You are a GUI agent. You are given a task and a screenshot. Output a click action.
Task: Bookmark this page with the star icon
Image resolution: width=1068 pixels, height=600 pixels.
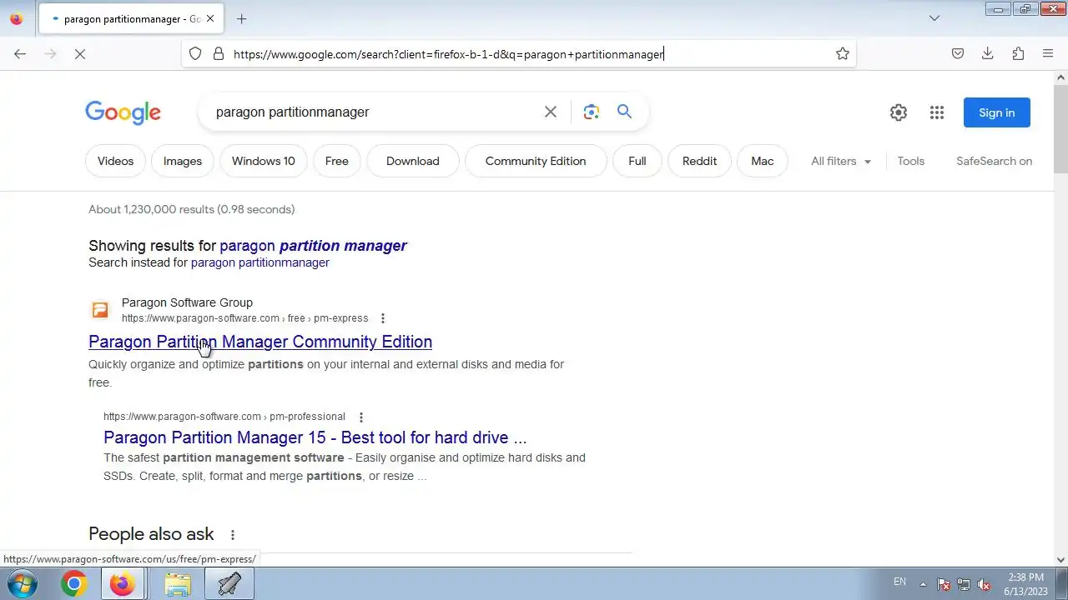(x=843, y=53)
